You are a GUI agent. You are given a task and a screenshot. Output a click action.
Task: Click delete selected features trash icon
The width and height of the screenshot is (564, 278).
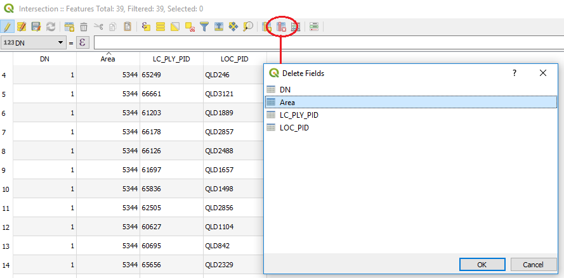coord(84,27)
